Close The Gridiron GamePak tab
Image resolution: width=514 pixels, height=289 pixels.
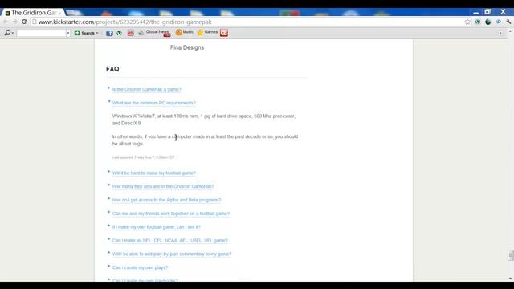pos(59,13)
